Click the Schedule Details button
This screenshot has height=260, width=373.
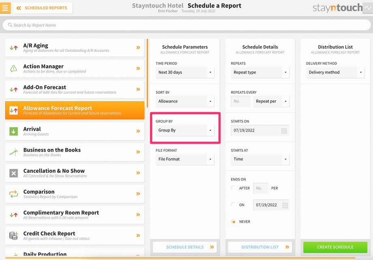[185, 247]
